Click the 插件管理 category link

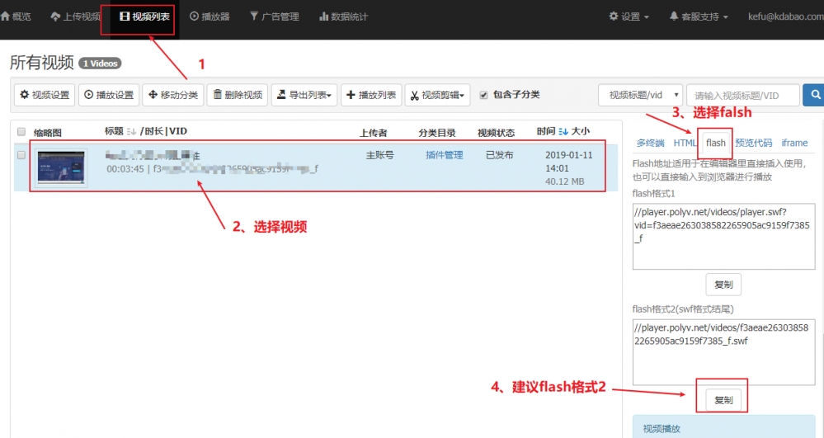pyautogui.click(x=445, y=155)
